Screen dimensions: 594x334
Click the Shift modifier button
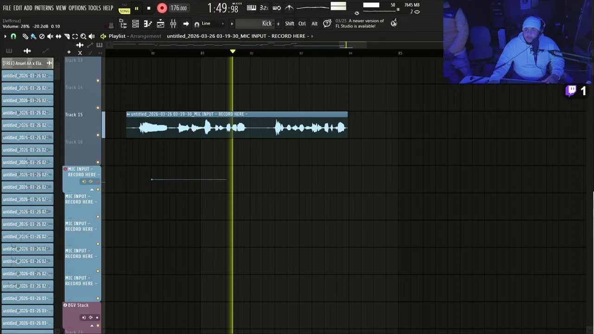pos(290,24)
